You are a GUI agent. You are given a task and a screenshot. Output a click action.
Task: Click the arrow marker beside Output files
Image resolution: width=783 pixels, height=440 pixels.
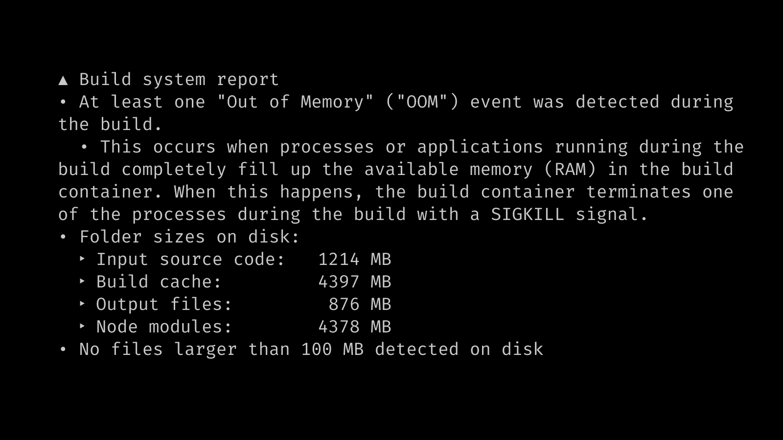pos(82,304)
